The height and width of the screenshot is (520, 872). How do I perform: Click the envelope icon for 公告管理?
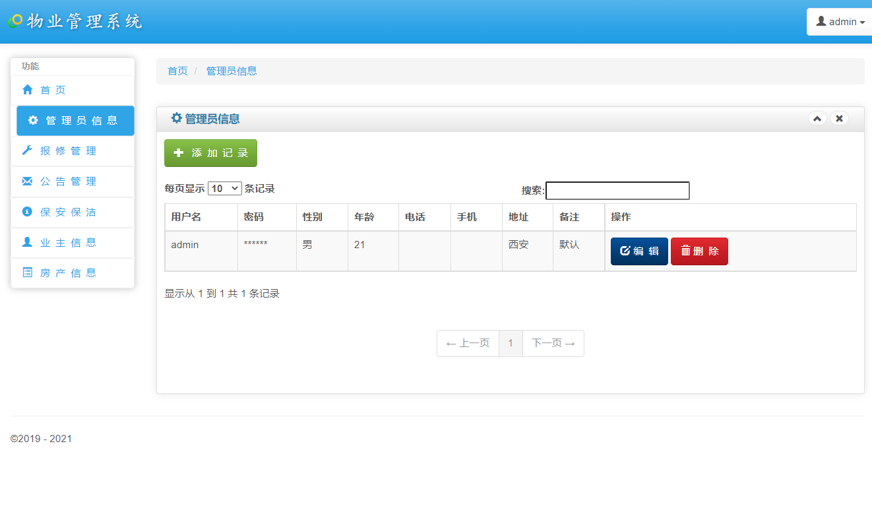click(26, 181)
